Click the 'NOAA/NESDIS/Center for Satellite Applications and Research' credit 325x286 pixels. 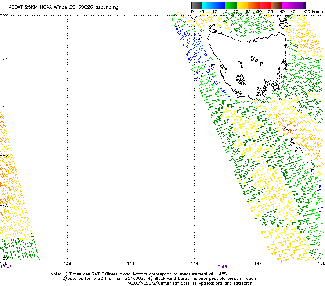[x=190, y=283]
